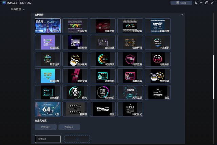Screen dimensions: 217x145
Task: Choose the 极光 skin thumbnail
Action: tap(75, 92)
